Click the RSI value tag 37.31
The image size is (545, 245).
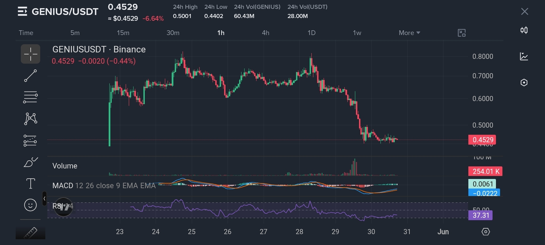pyautogui.click(x=480, y=215)
